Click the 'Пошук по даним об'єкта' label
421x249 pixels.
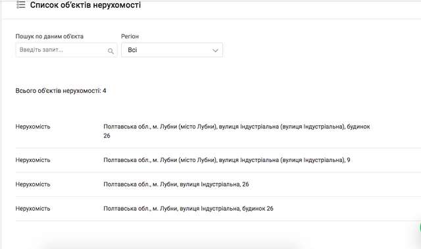click(x=49, y=36)
